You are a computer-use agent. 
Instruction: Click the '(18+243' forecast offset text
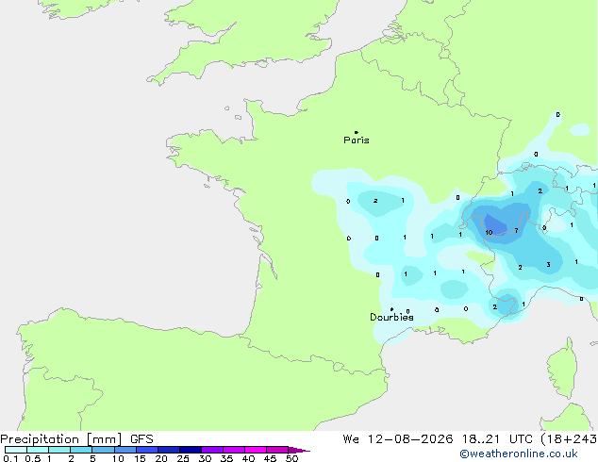[569, 439]
